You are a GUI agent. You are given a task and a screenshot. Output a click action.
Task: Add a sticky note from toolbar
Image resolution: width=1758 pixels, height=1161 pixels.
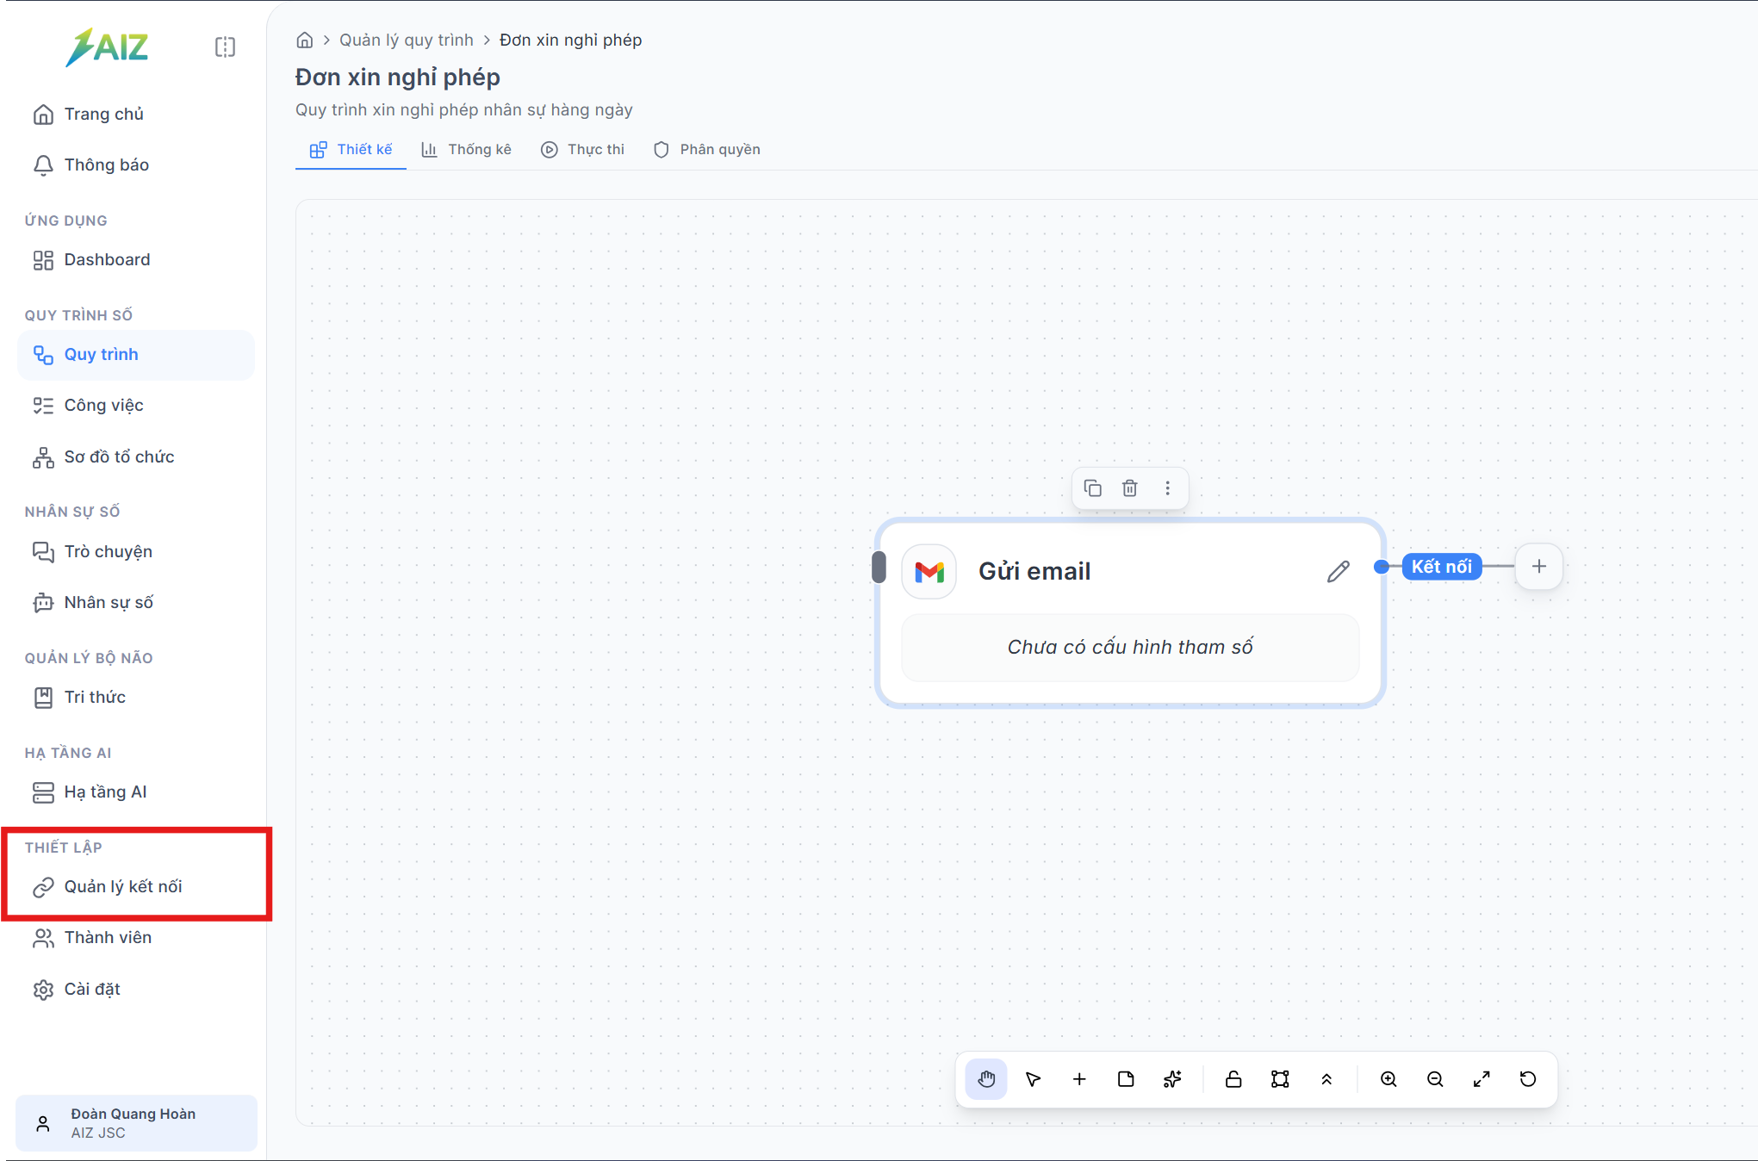click(1126, 1079)
